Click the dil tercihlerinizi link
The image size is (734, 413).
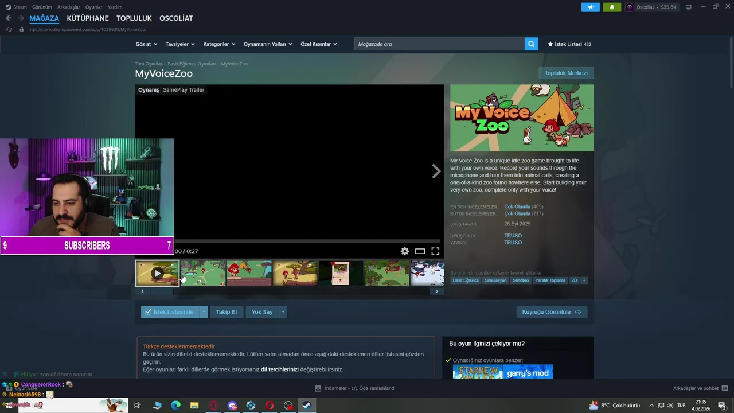click(x=280, y=369)
